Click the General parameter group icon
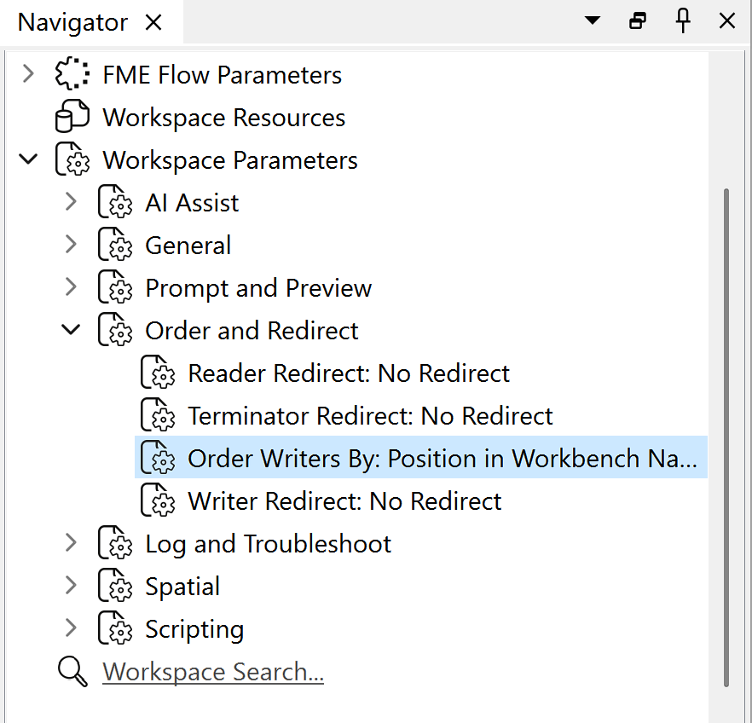The height and width of the screenshot is (723, 752). [x=115, y=245]
